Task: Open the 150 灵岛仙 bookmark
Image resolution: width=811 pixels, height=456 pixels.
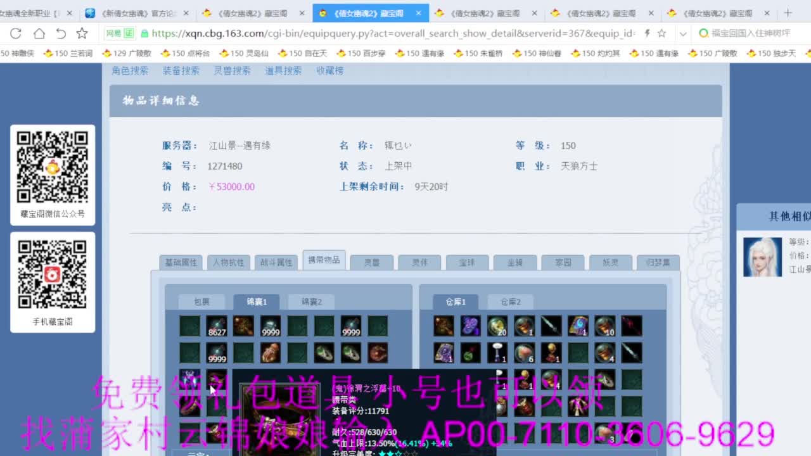Action: (244, 54)
